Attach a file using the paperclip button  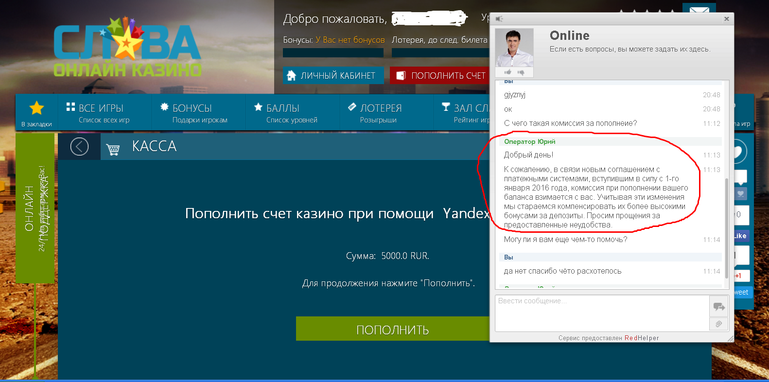point(719,324)
